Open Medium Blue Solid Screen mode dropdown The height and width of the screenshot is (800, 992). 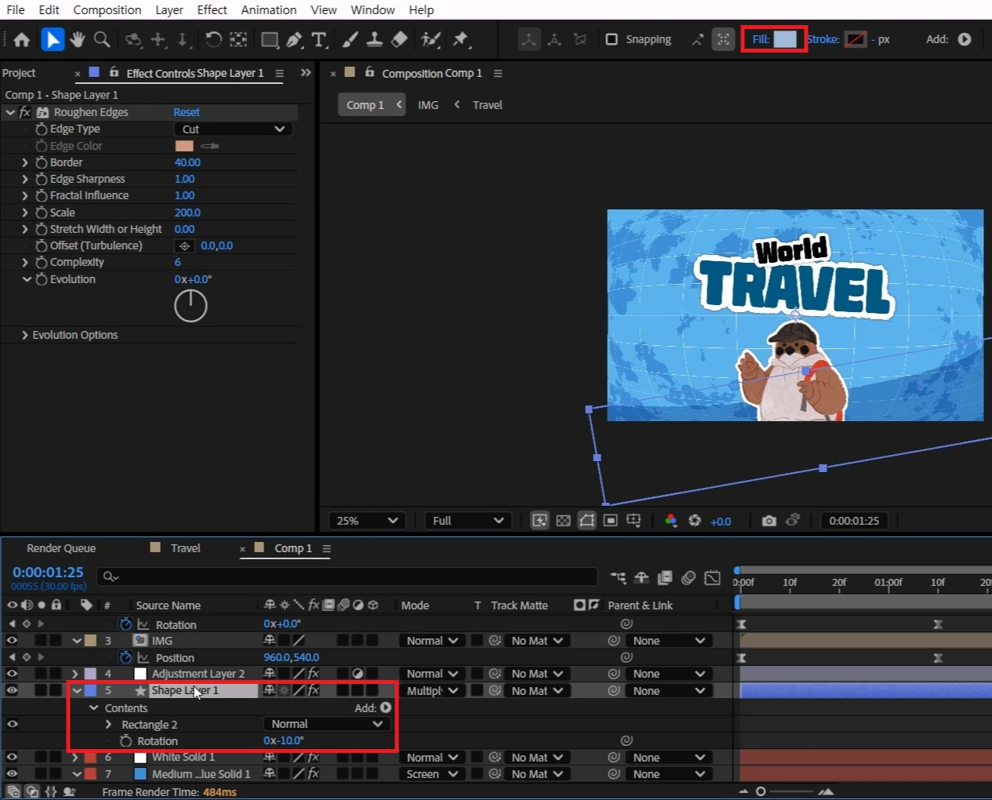(x=432, y=774)
